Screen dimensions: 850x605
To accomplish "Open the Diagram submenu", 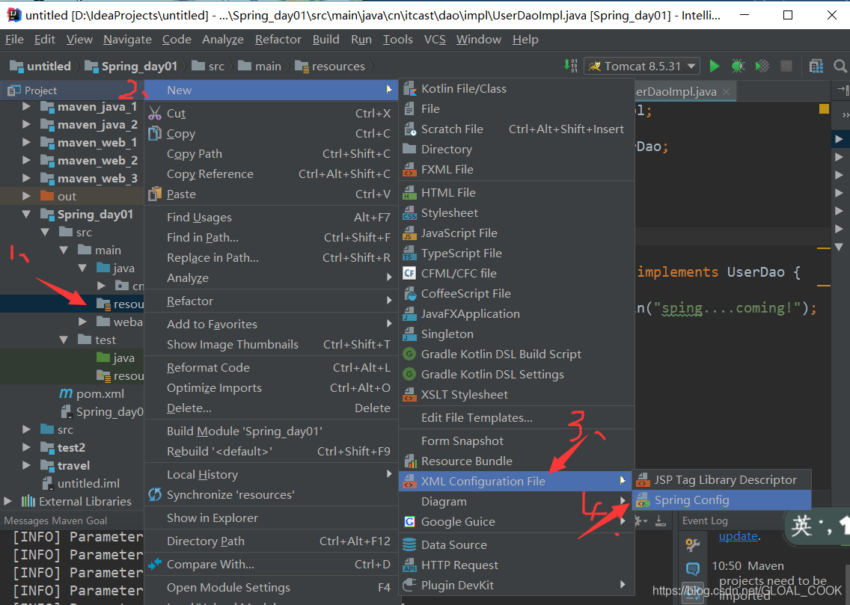I will point(516,502).
